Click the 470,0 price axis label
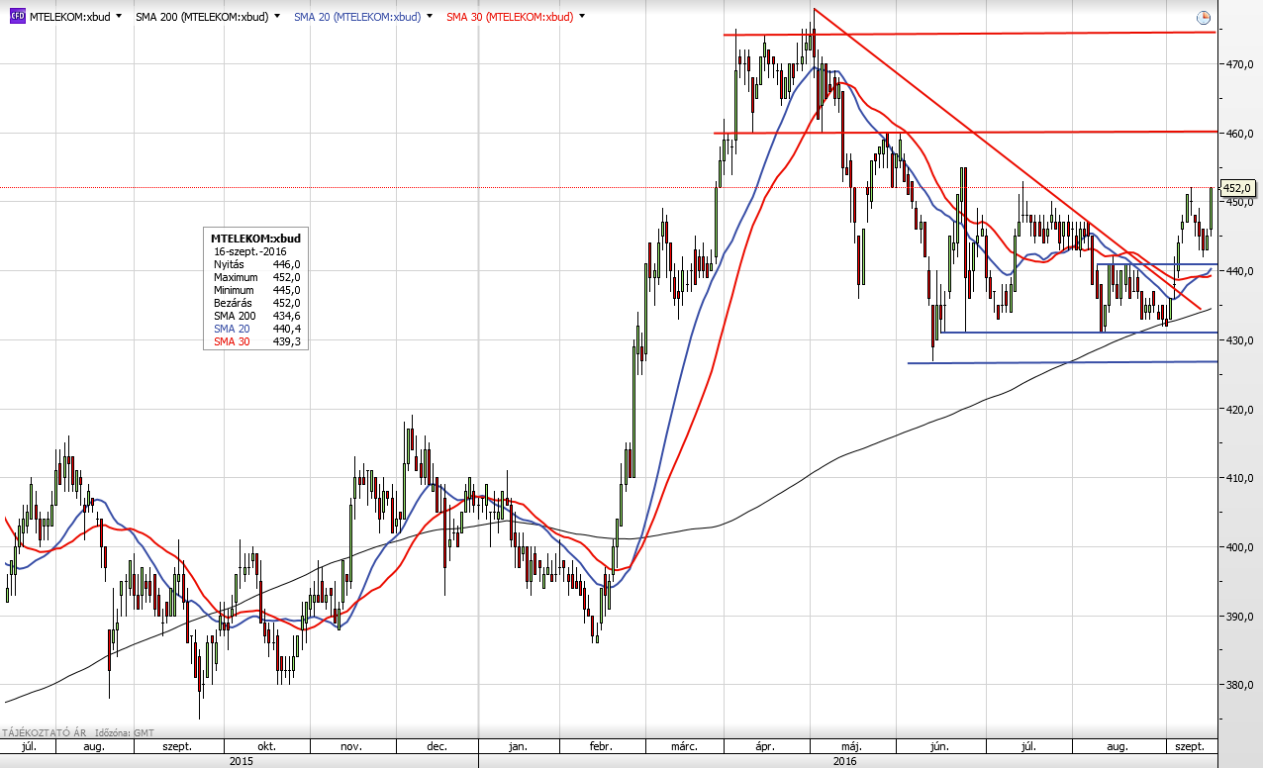The image size is (1263, 768). point(1241,64)
